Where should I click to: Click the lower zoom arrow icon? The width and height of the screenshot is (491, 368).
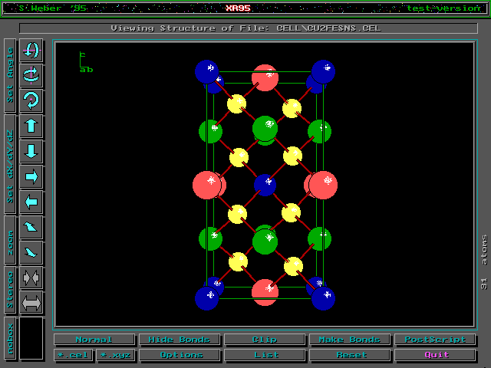click(31, 252)
